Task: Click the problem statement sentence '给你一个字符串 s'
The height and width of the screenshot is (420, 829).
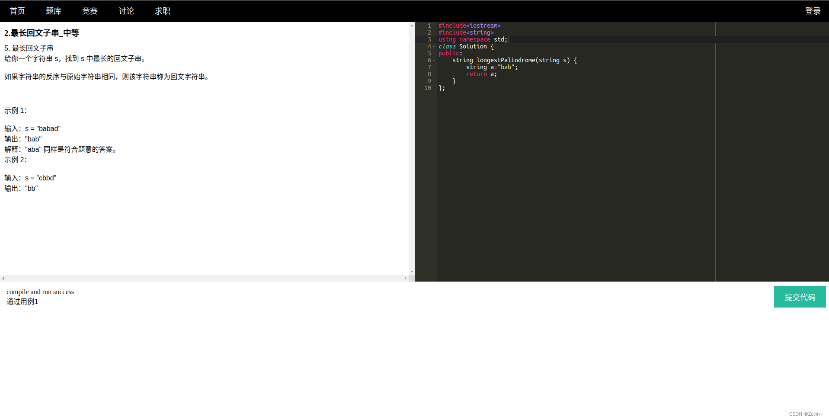Action: (76, 58)
